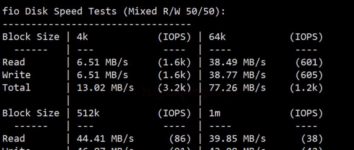Select the (601) IOPS read value

[309, 62]
